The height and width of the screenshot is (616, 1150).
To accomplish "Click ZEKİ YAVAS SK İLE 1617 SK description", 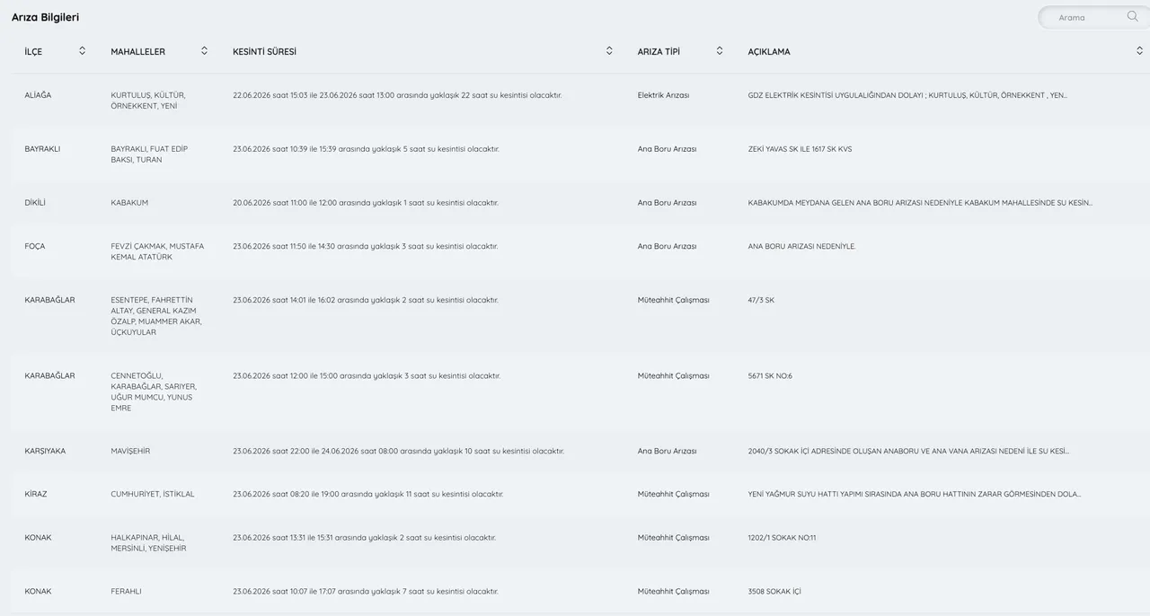I will 800,149.
